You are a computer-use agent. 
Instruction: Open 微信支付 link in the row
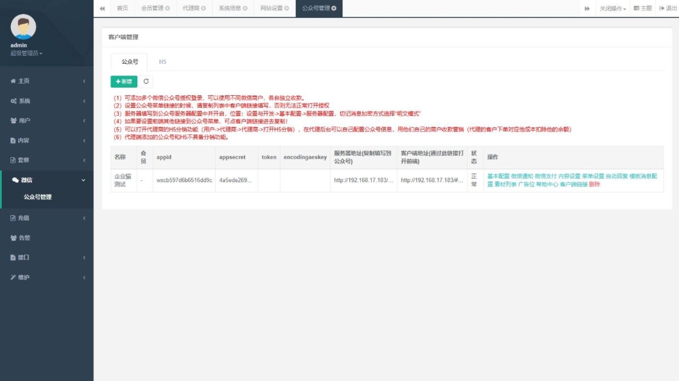point(546,176)
